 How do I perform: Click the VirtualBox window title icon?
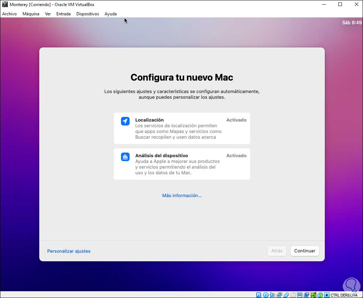click(x=5, y=4)
